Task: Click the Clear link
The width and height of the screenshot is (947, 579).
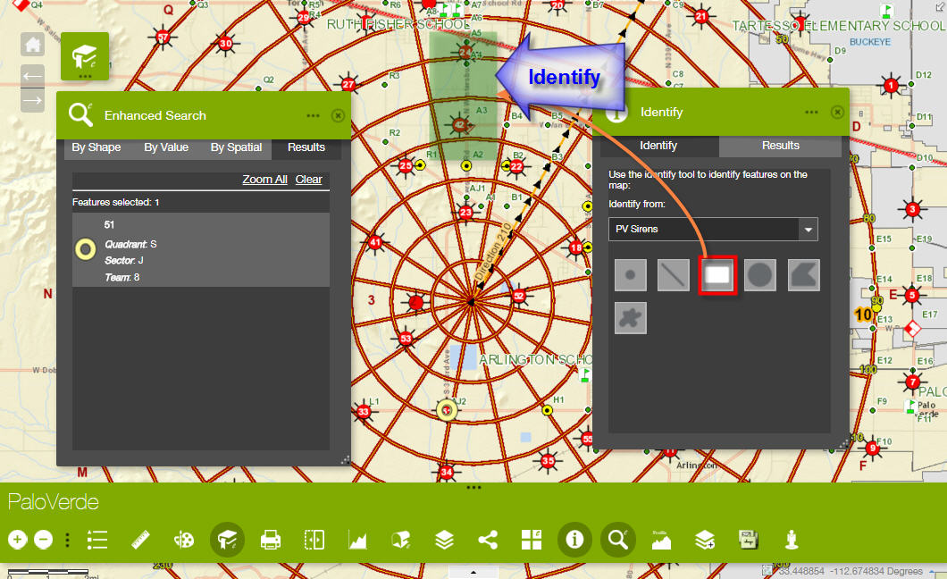Action: tap(308, 180)
